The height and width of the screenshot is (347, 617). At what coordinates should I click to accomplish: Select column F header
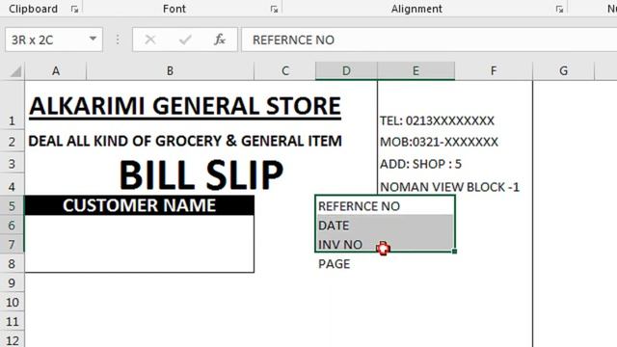pyautogui.click(x=494, y=70)
